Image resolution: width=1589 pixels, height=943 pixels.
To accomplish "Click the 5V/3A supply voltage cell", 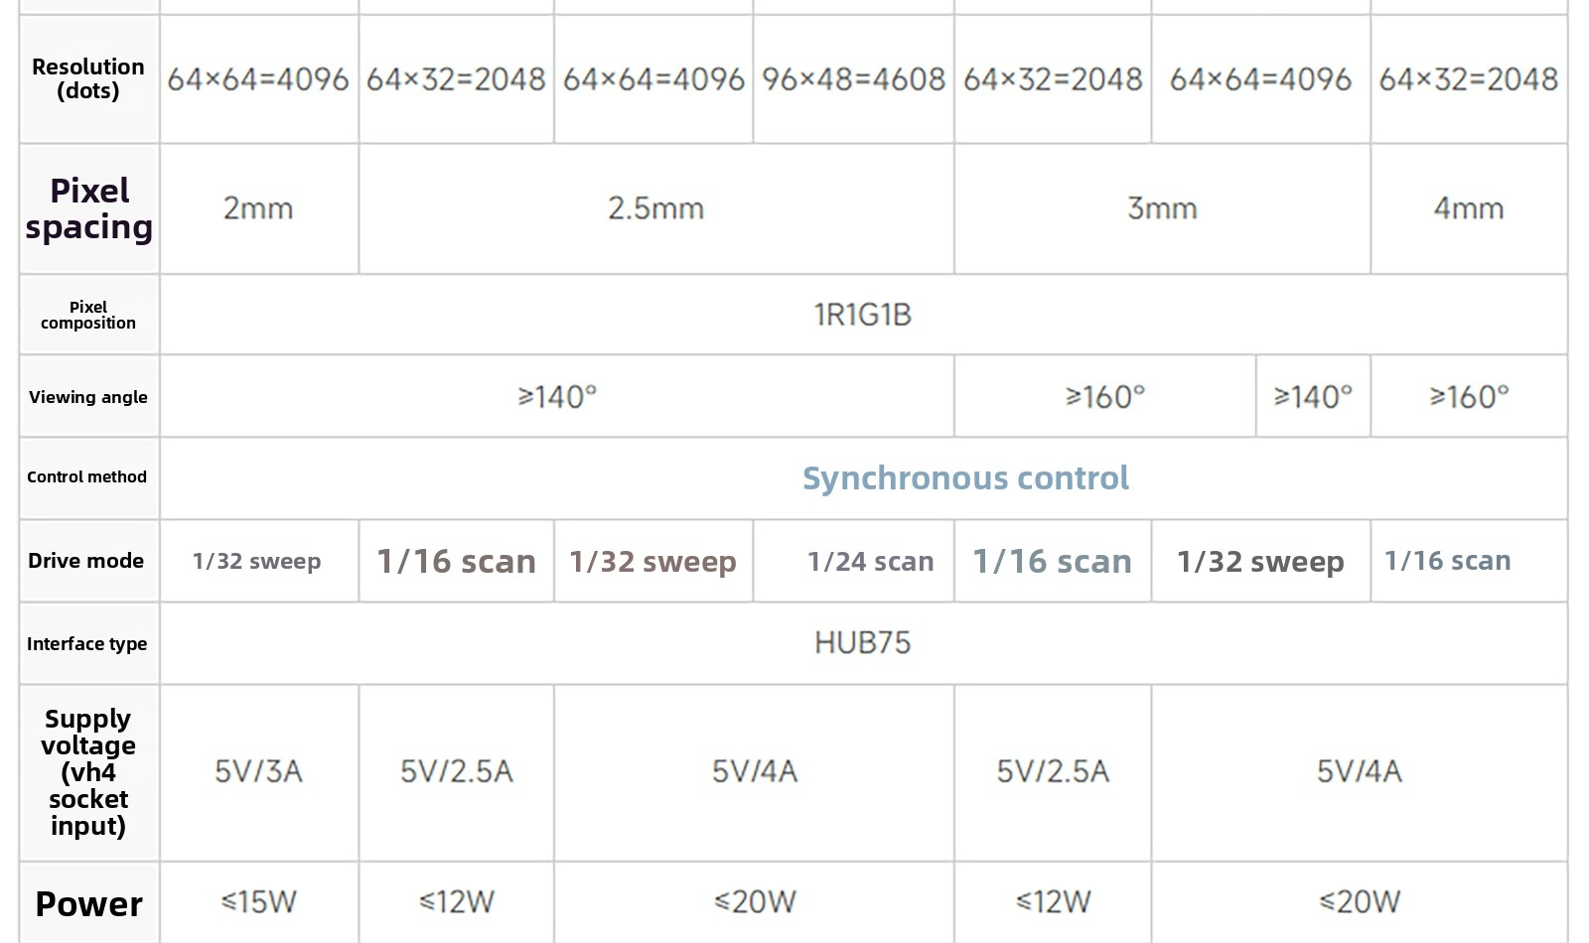I will click(258, 771).
